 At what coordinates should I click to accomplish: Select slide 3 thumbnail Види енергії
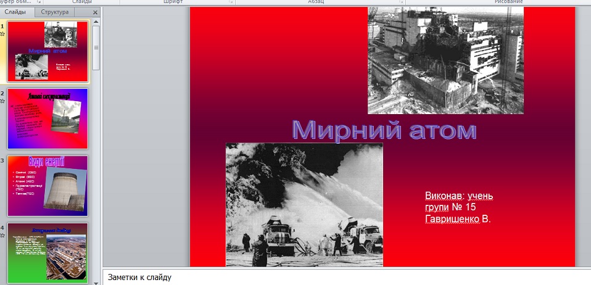48,186
